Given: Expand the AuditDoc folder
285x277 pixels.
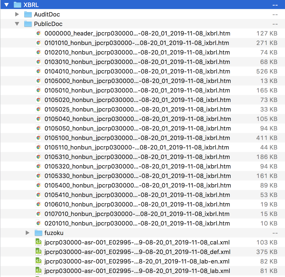Looking at the screenshot, I should click(x=17, y=14).
